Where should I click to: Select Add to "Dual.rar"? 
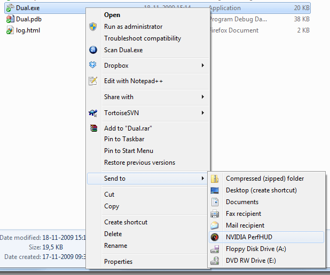(148, 128)
